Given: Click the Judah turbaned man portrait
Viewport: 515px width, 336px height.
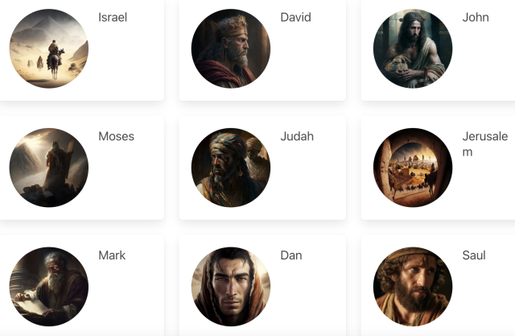Looking at the screenshot, I should [x=231, y=168].
